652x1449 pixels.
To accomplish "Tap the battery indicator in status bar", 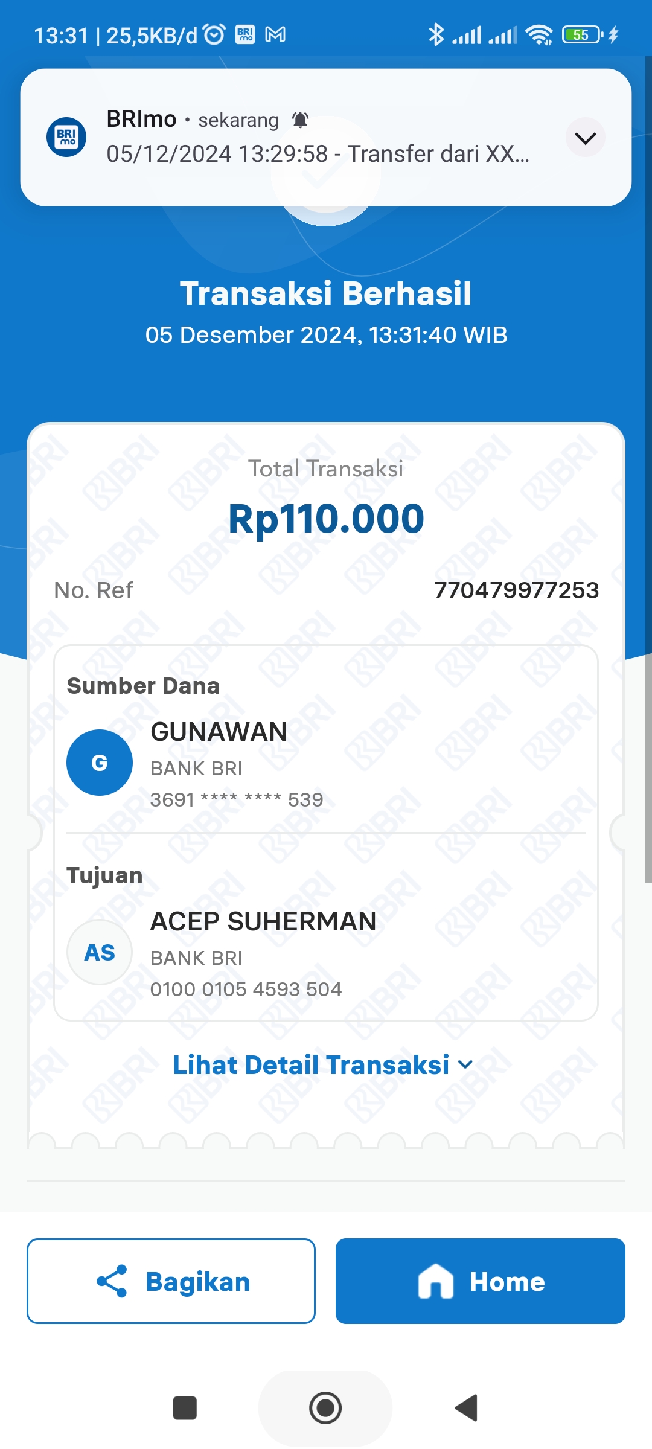I will point(583,35).
